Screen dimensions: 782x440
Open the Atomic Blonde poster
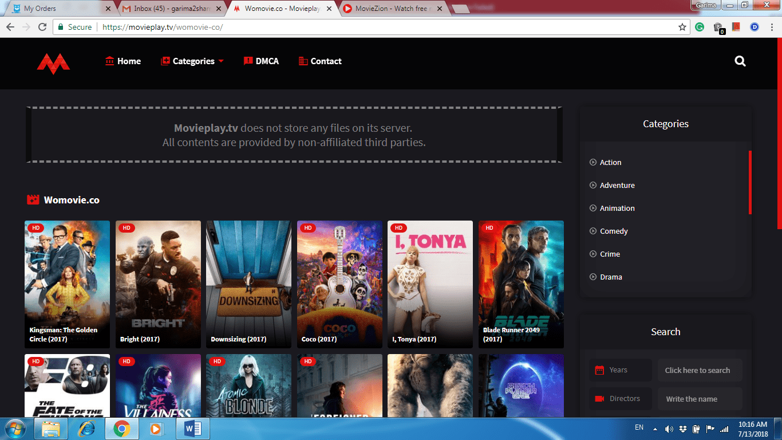click(248, 386)
